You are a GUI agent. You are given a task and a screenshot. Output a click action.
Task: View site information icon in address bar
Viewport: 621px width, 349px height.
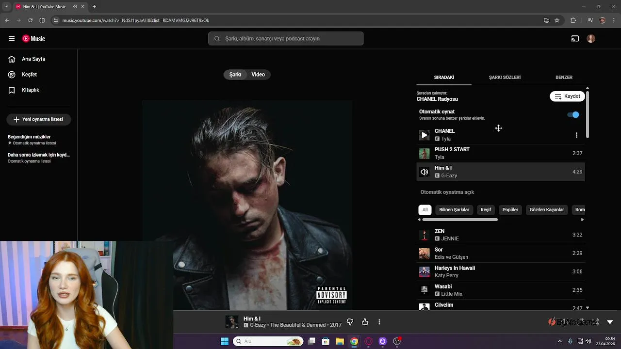pos(56,20)
